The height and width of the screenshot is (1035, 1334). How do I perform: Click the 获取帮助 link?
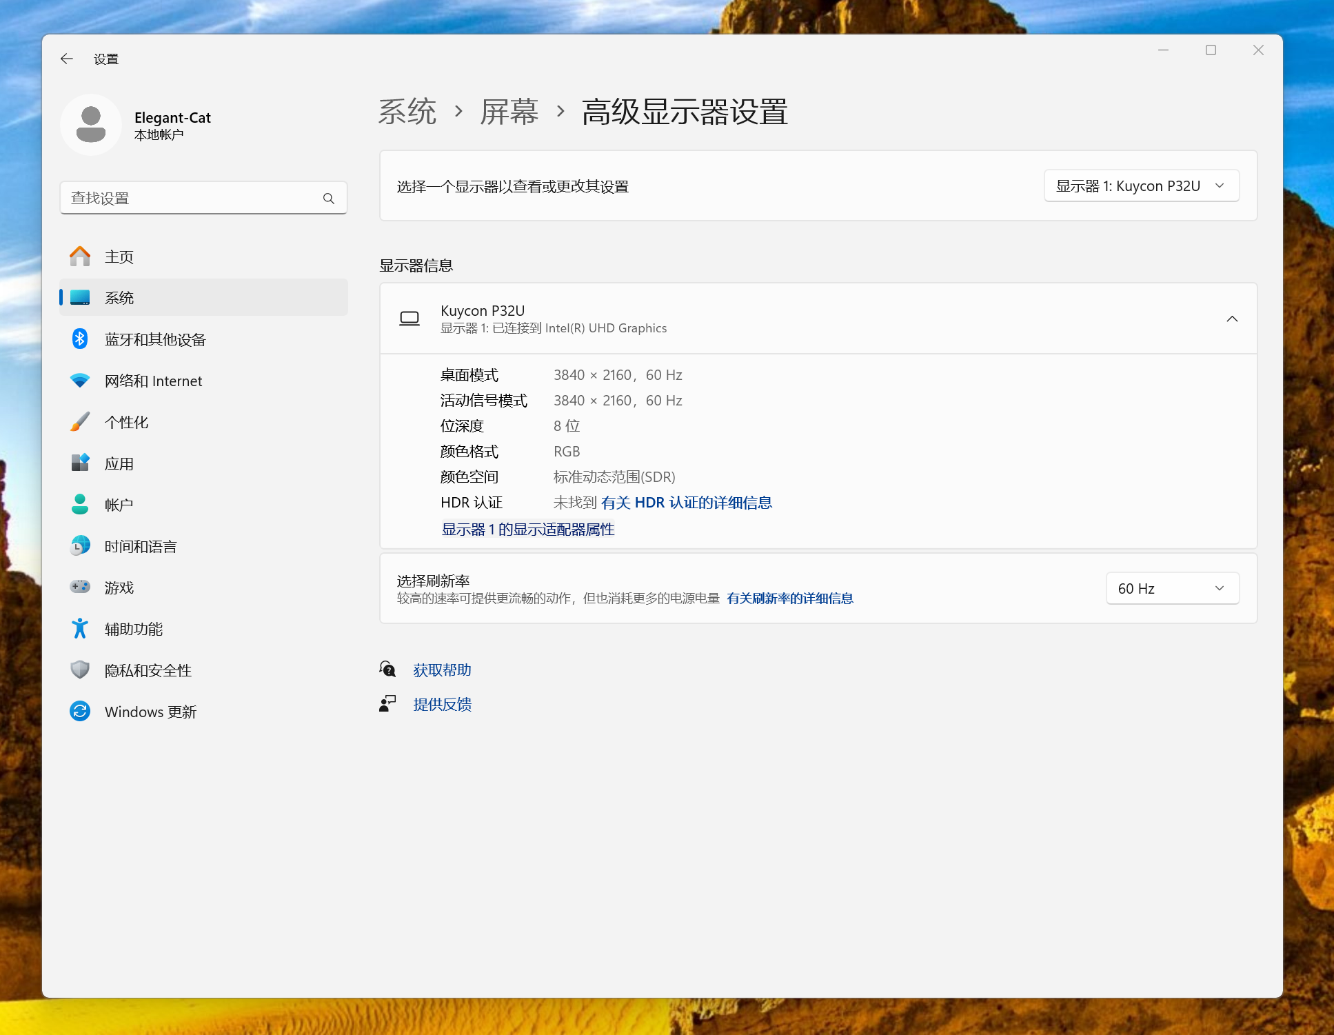click(442, 670)
